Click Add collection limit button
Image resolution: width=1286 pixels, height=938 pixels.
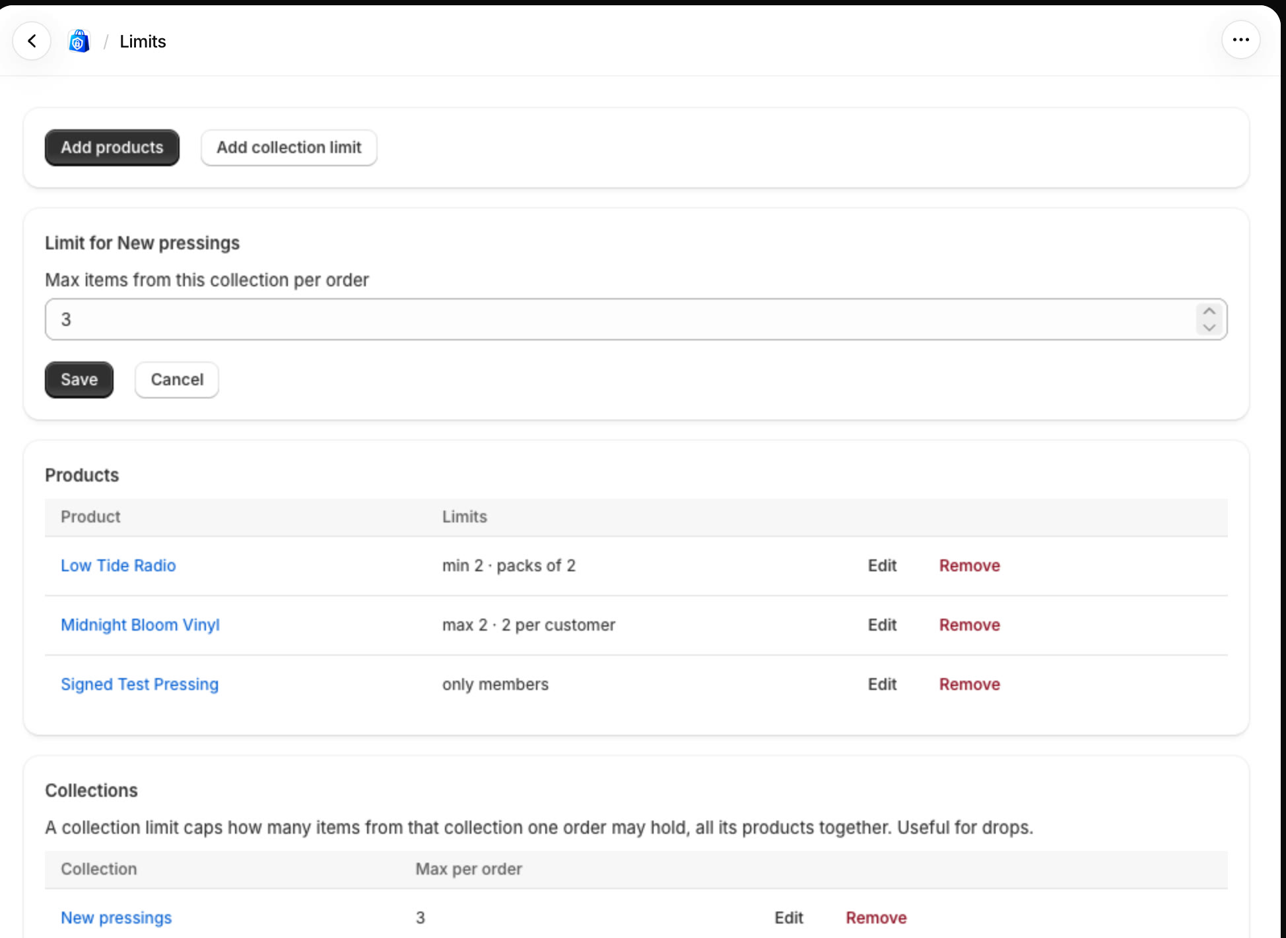(x=289, y=147)
